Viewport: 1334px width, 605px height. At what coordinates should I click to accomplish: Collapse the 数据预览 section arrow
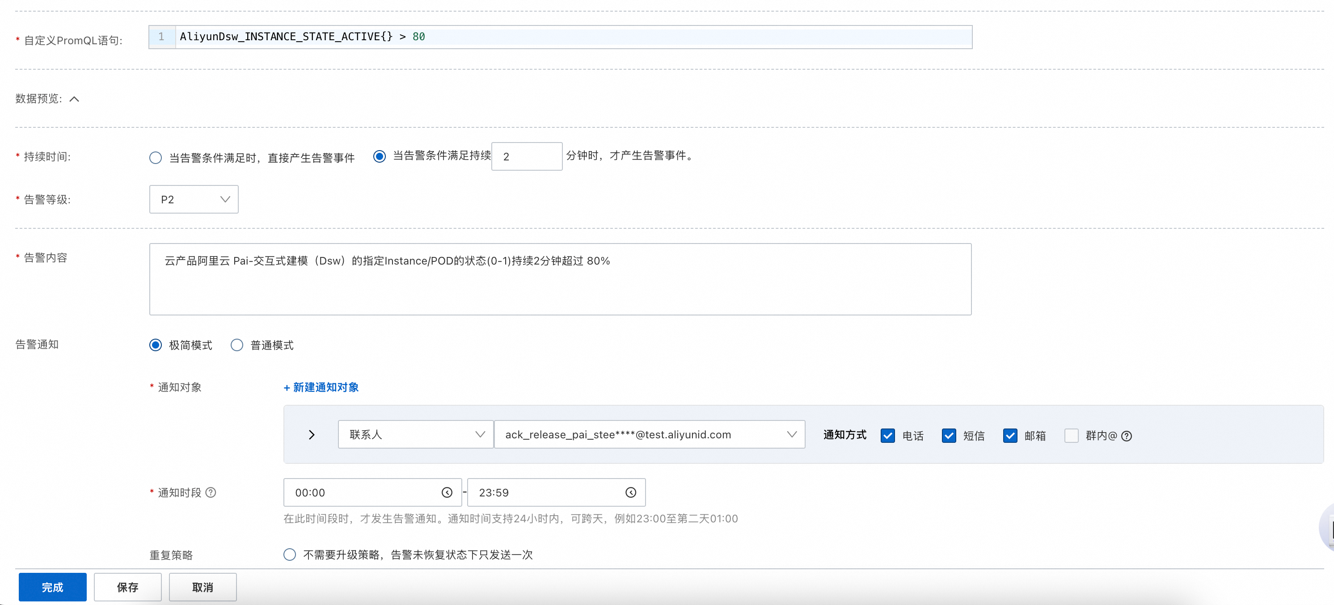[x=74, y=99]
